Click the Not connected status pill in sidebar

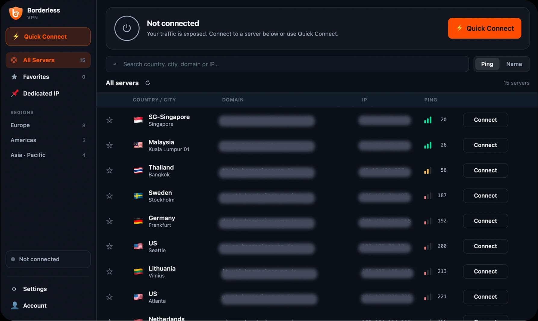point(48,259)
